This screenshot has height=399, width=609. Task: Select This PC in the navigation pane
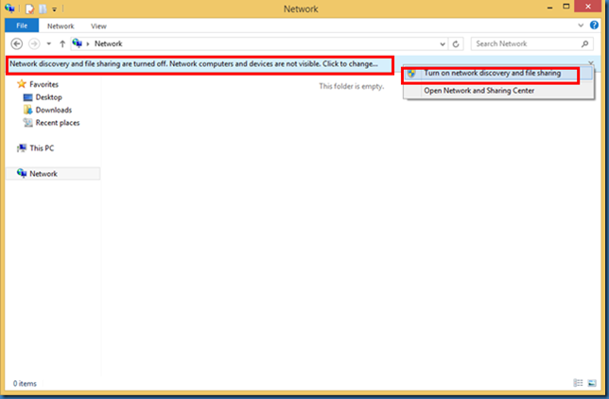[42, 148]
